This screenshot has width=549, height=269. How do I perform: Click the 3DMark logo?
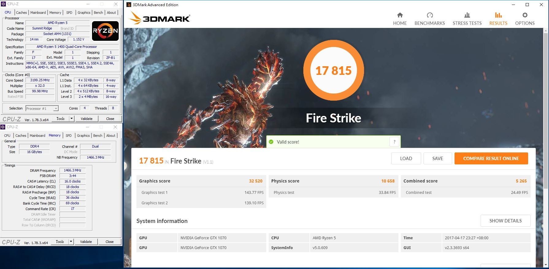point(159,18)
